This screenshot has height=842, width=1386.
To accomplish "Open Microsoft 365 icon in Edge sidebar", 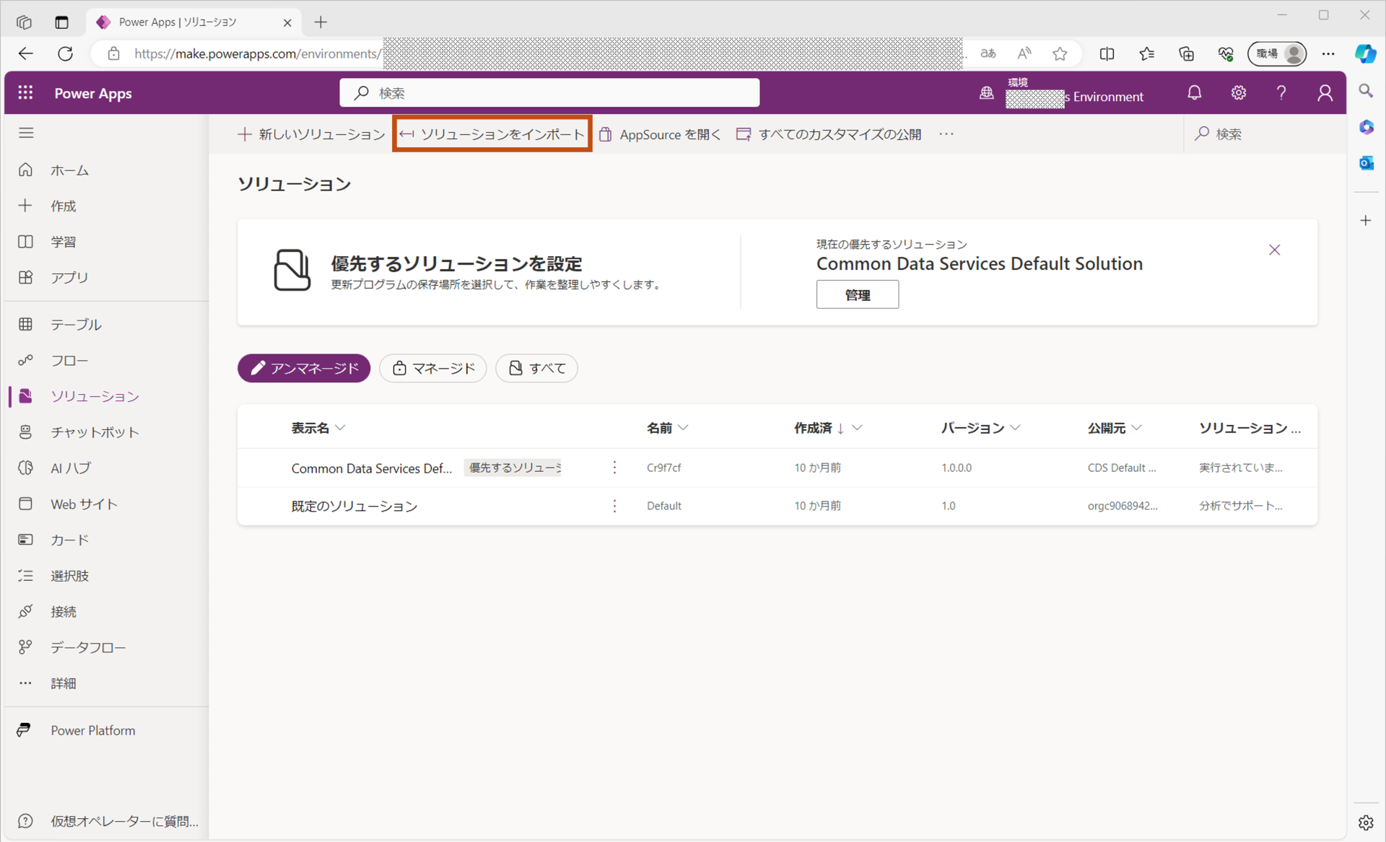I will click(1366, 127).
